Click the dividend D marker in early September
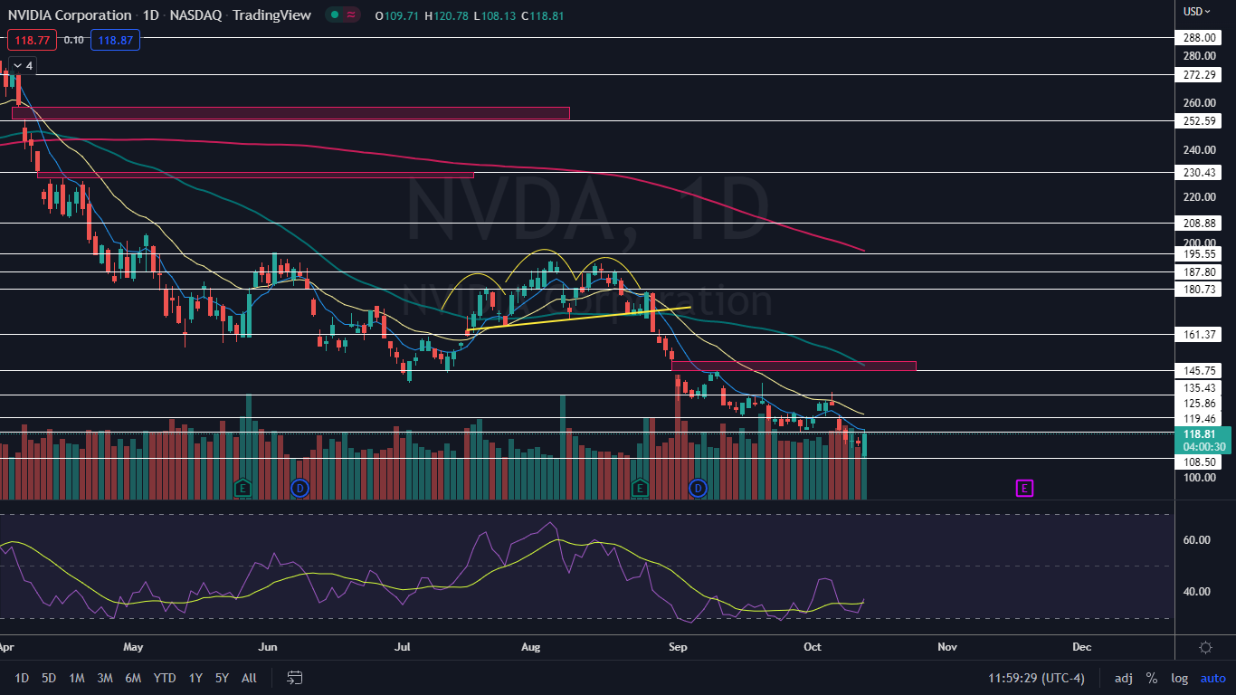1236x695 pixels. (698, 488)
